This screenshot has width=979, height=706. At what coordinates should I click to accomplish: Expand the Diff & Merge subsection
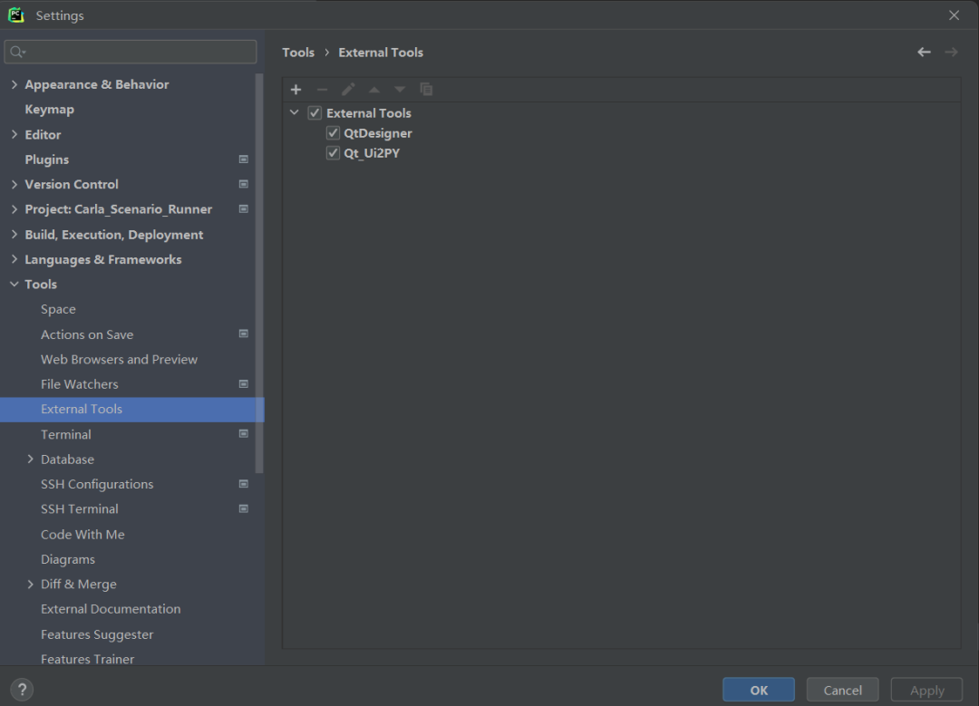(30, 584)
